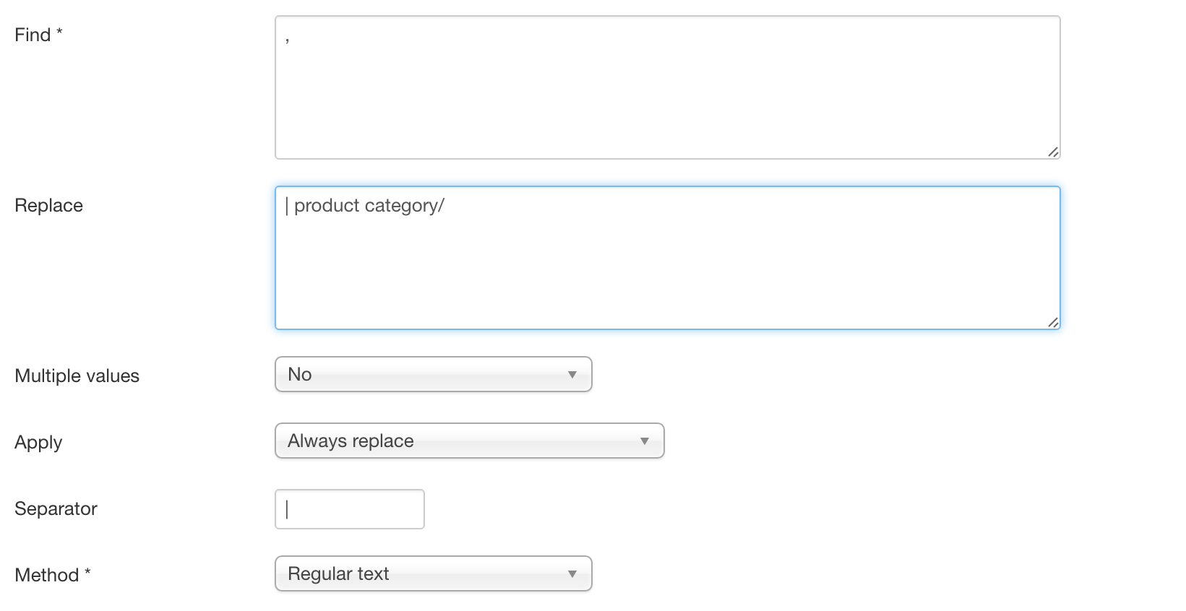Click the pipe character in Separator
Screen dimensions: 1186x611
[288, 509]
